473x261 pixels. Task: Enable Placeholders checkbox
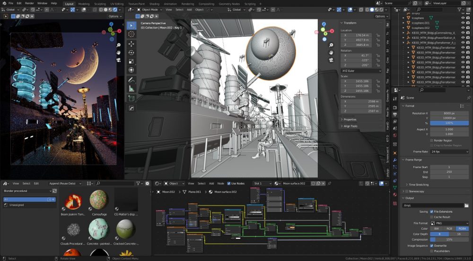click(x=432, y=251)
